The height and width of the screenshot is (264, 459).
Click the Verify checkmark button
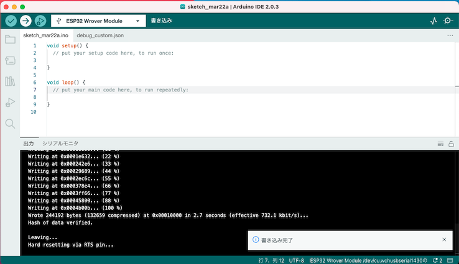coord(11,20)
